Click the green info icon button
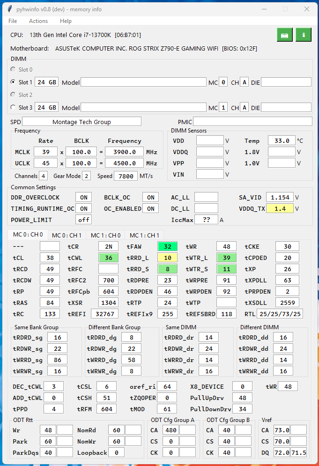This screenshot has height=466, width=319. point(303,35)
